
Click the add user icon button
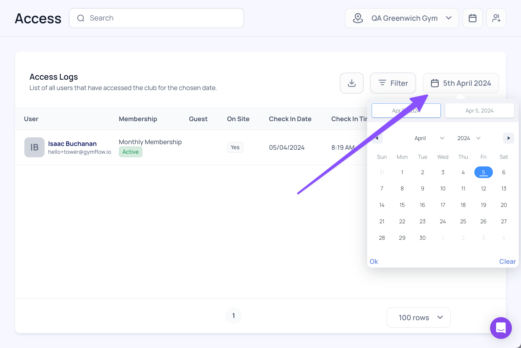pos(496,18)
